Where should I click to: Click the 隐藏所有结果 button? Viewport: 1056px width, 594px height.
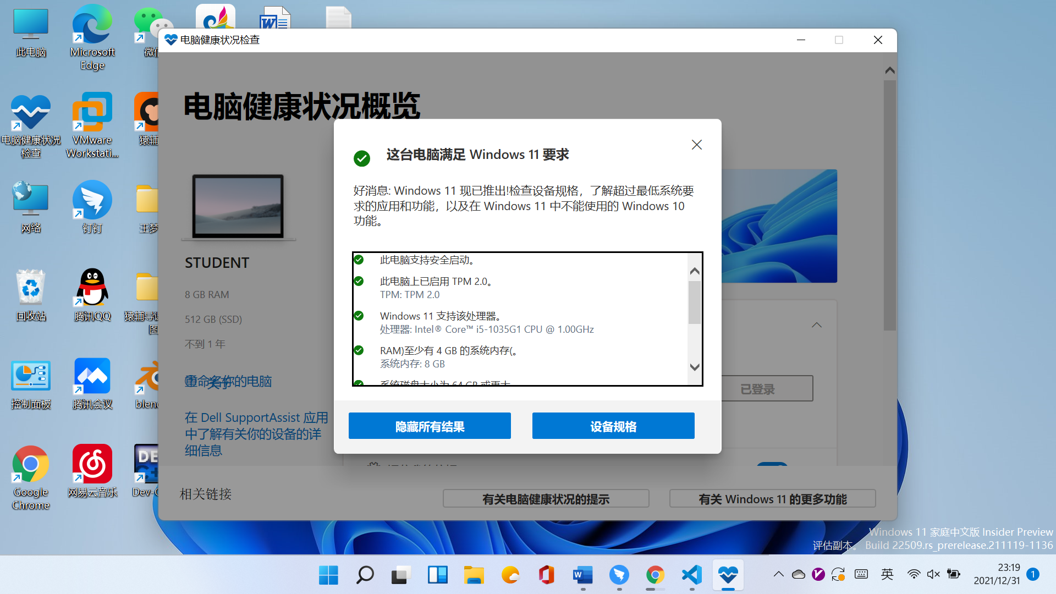pos(430,426)
